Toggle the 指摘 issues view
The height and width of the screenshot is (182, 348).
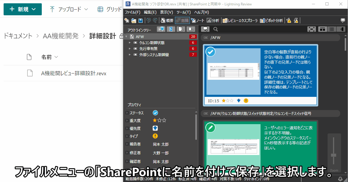tap(182, 20)
